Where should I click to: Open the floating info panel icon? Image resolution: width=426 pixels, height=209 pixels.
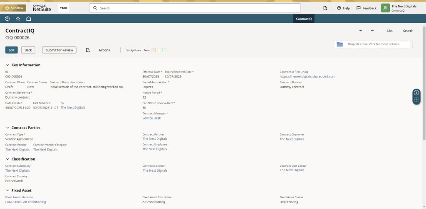pyautogui.click(x=416, y=92)
